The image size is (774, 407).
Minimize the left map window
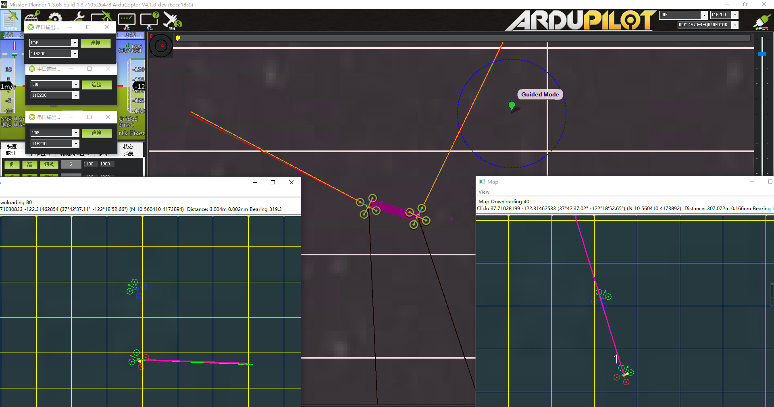click(x=255, y=182)
